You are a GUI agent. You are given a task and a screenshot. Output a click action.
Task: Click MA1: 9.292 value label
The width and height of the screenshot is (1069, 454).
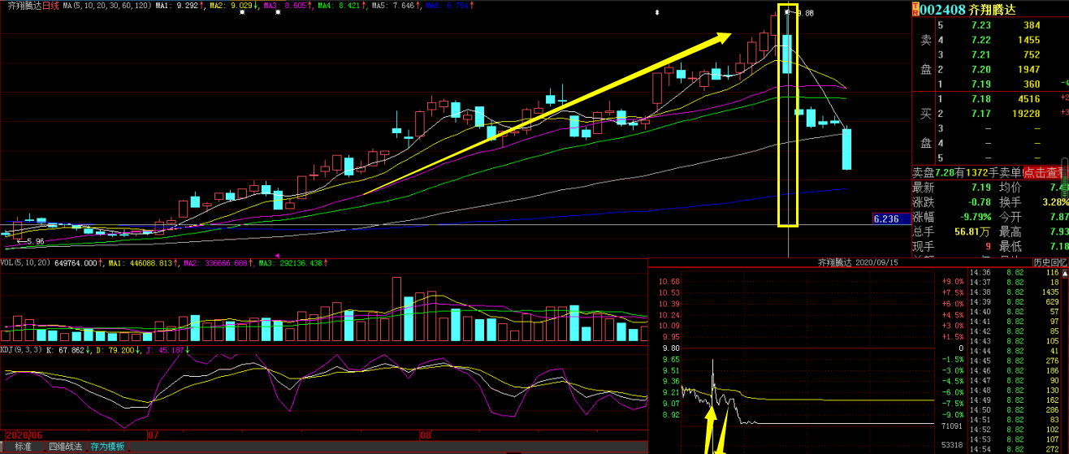(178, 5)
